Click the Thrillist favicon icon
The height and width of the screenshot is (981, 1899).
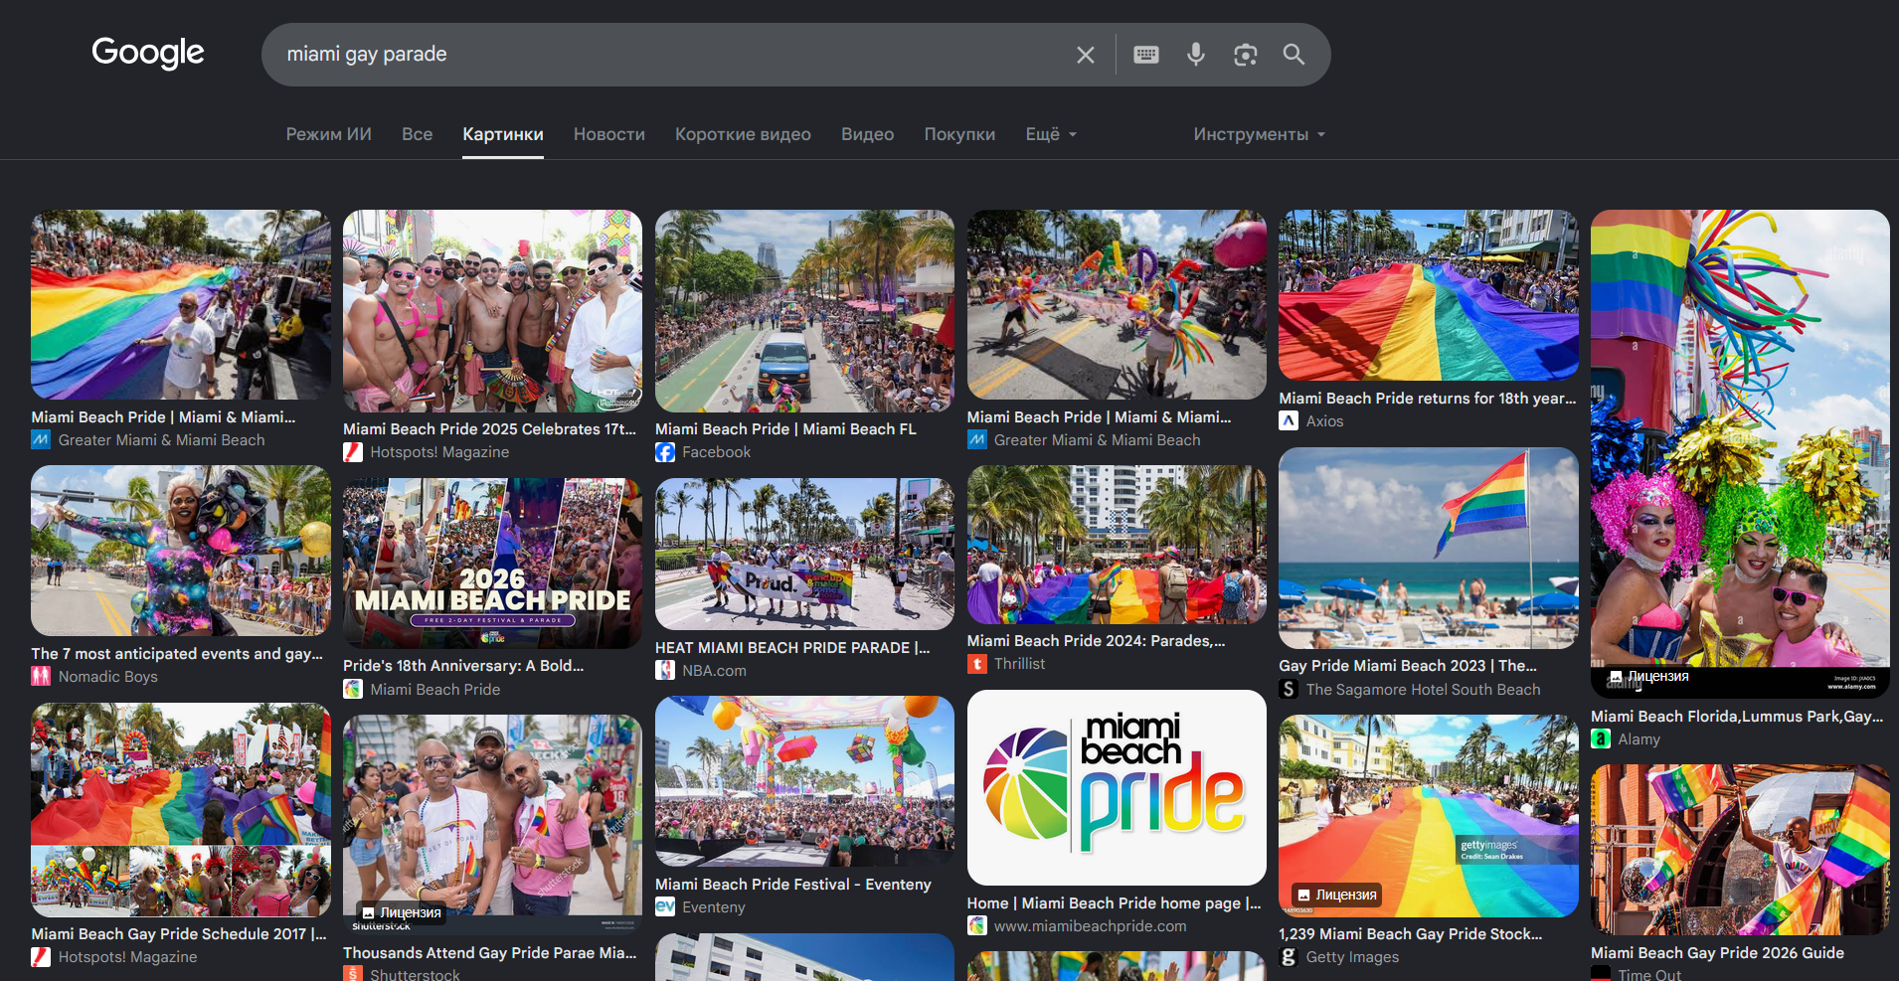977,663
